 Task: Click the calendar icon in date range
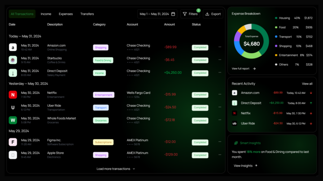click(x=173, y=14)
